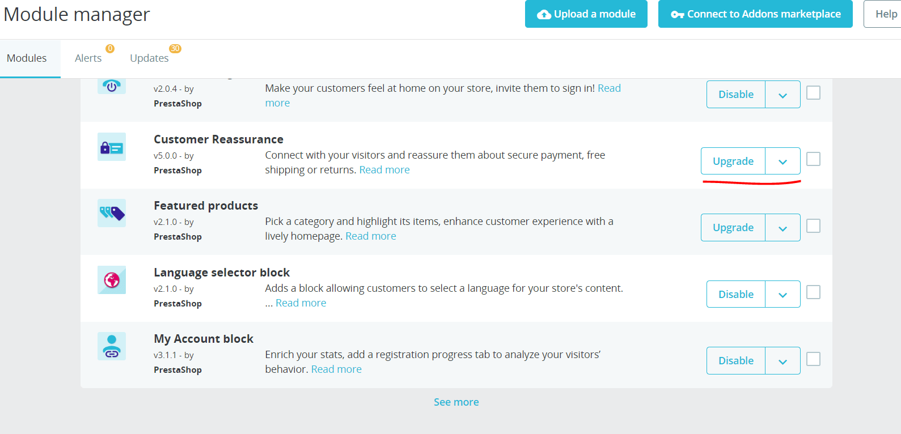Click the Updates tab count badge
Screen dimensions: 901x434
click(175, 49)
